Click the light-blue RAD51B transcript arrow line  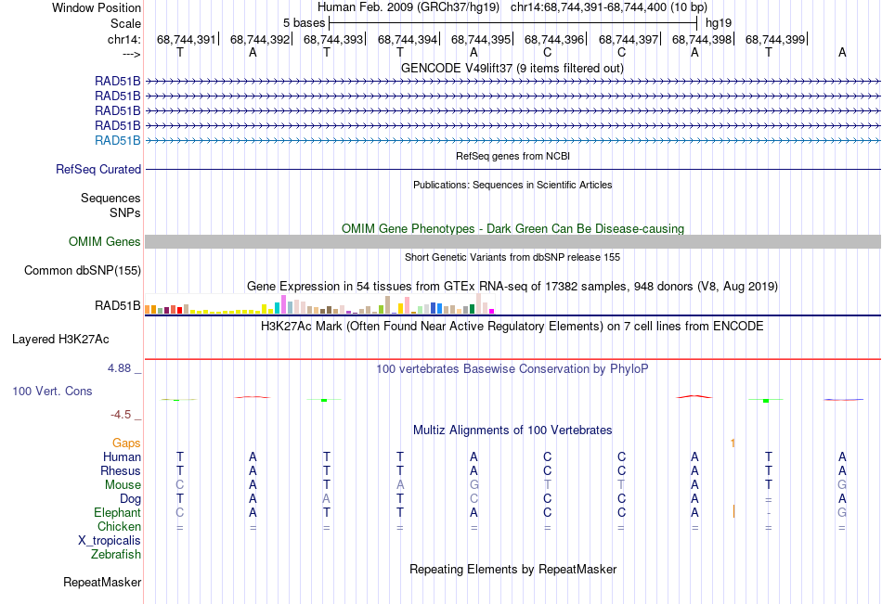pyautogui.click(x=512, y=141)
